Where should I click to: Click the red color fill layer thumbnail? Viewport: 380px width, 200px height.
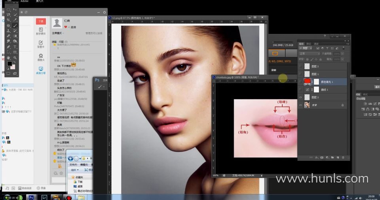pos(307,81)
